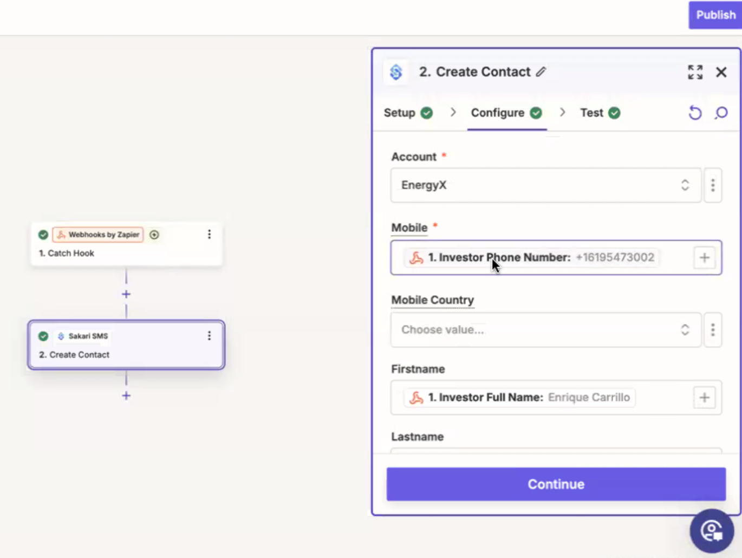This screenshot has width=742, height=558.
Task: Click the Webhooks by Zapier badge
Action: [x=98, y=235]
